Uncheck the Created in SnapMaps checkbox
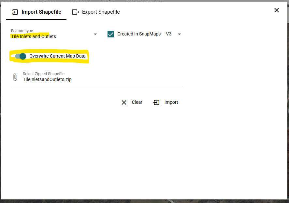 [111, 34]
